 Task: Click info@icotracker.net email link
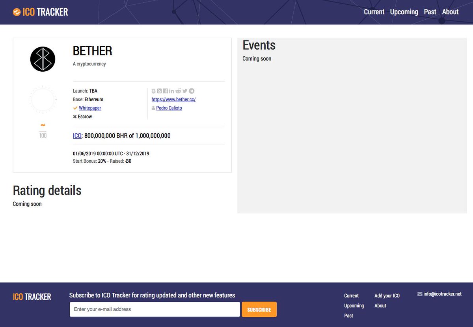click(x=442, y=294)
